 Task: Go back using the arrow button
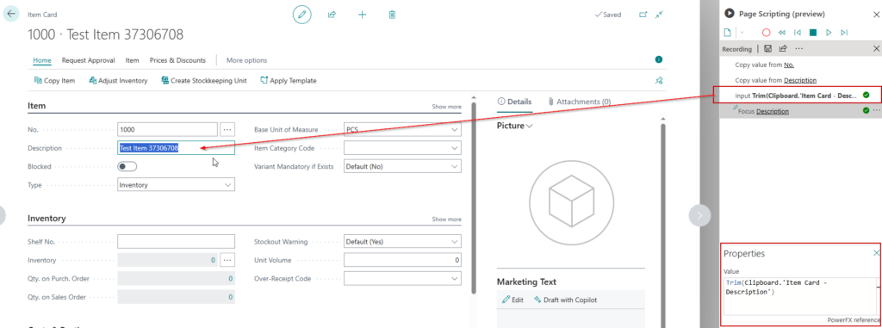(x=11, y=14)
